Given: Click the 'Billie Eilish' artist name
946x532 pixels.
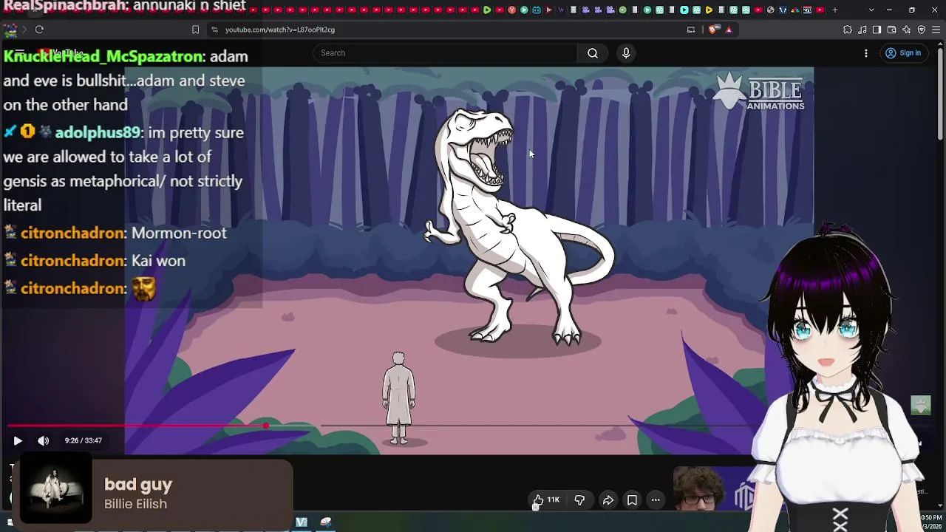Looking at the screenshot, I should [135, 504].
